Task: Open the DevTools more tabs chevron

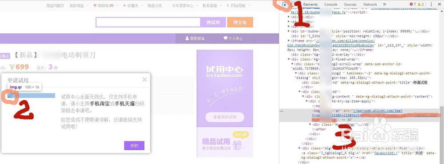Action: (384, 4)
